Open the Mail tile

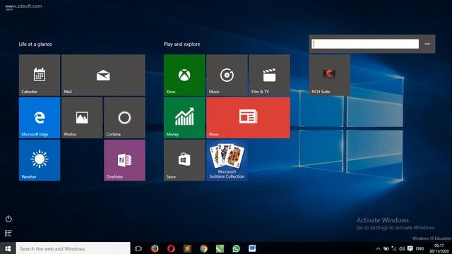point(103,75)
